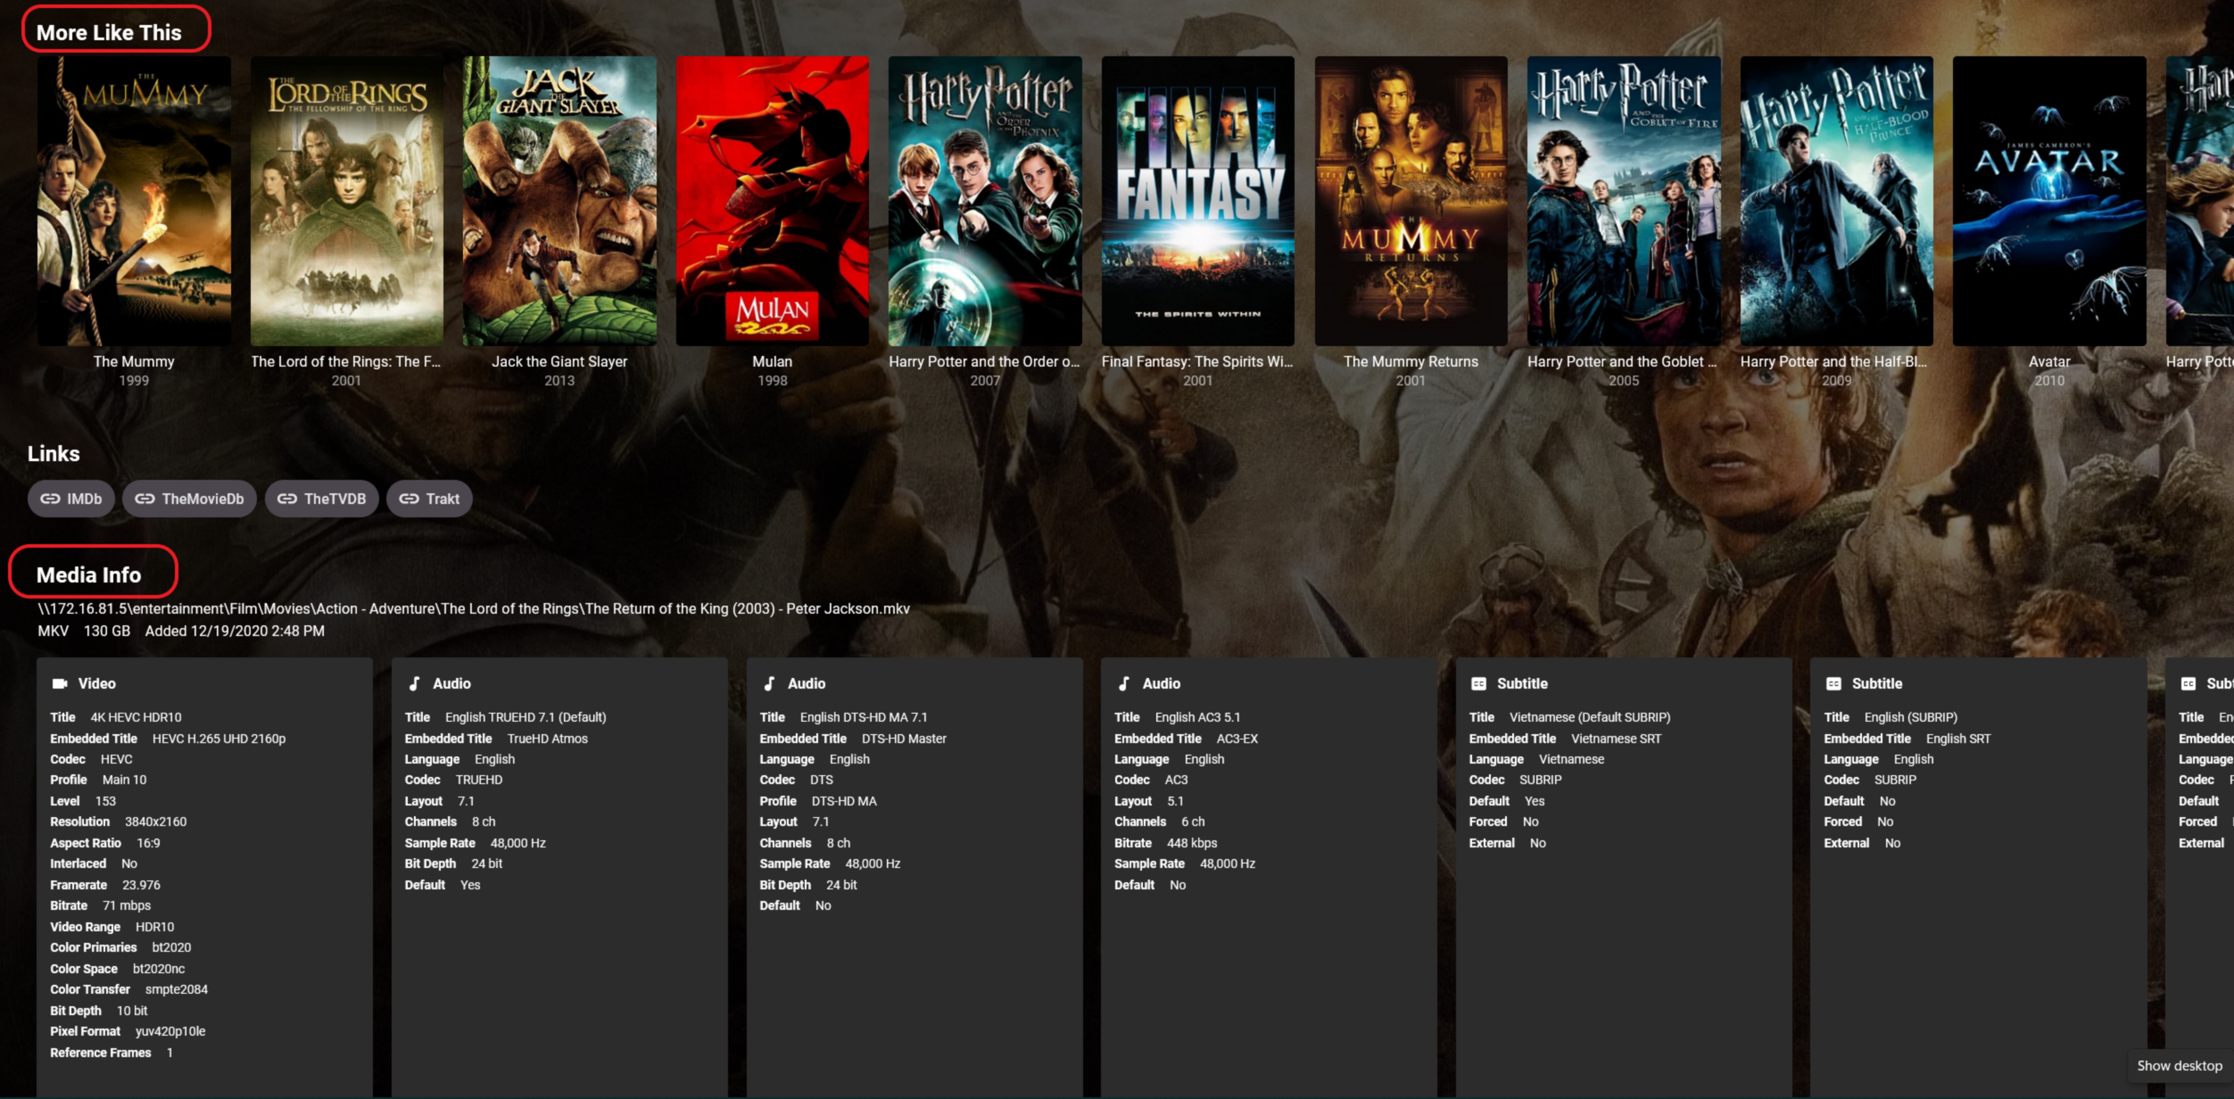The width and height of the screenshot is (2234, 1099).
Task: Click the yuv420p10le pixel format value
Action: (170, 1031)
